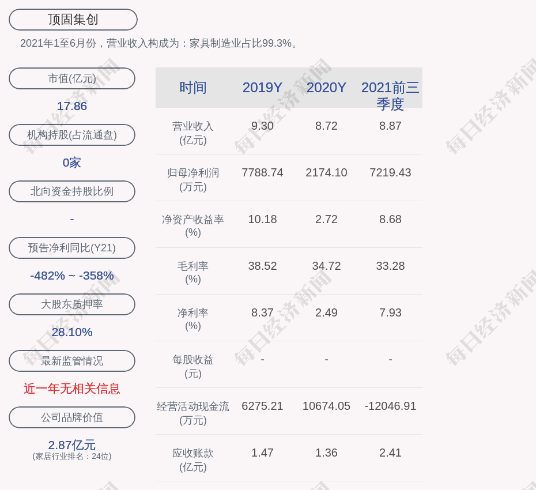Click the 大股东质押率 label pill
The image size is (536, 490).
click(x=72, y=304)
